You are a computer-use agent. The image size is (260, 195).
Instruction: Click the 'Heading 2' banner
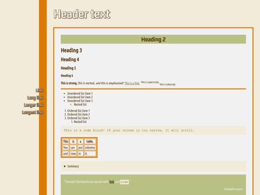(x=153, y=39)
